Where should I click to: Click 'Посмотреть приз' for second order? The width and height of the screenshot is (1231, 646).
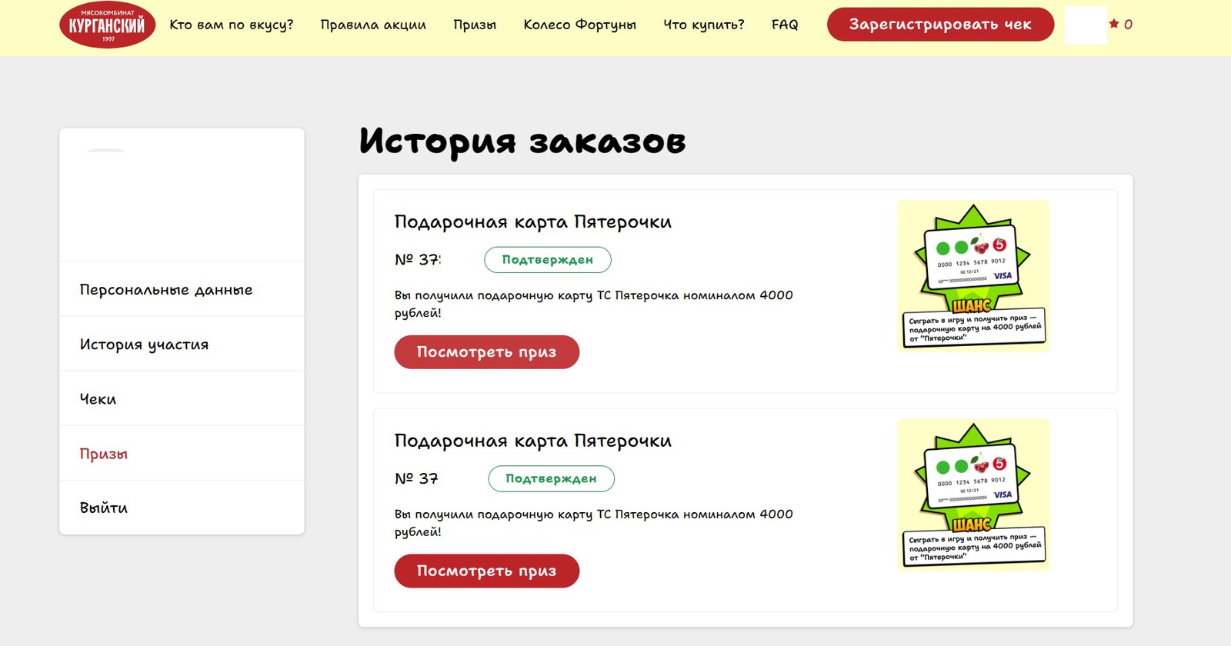(x=486, y=571)
